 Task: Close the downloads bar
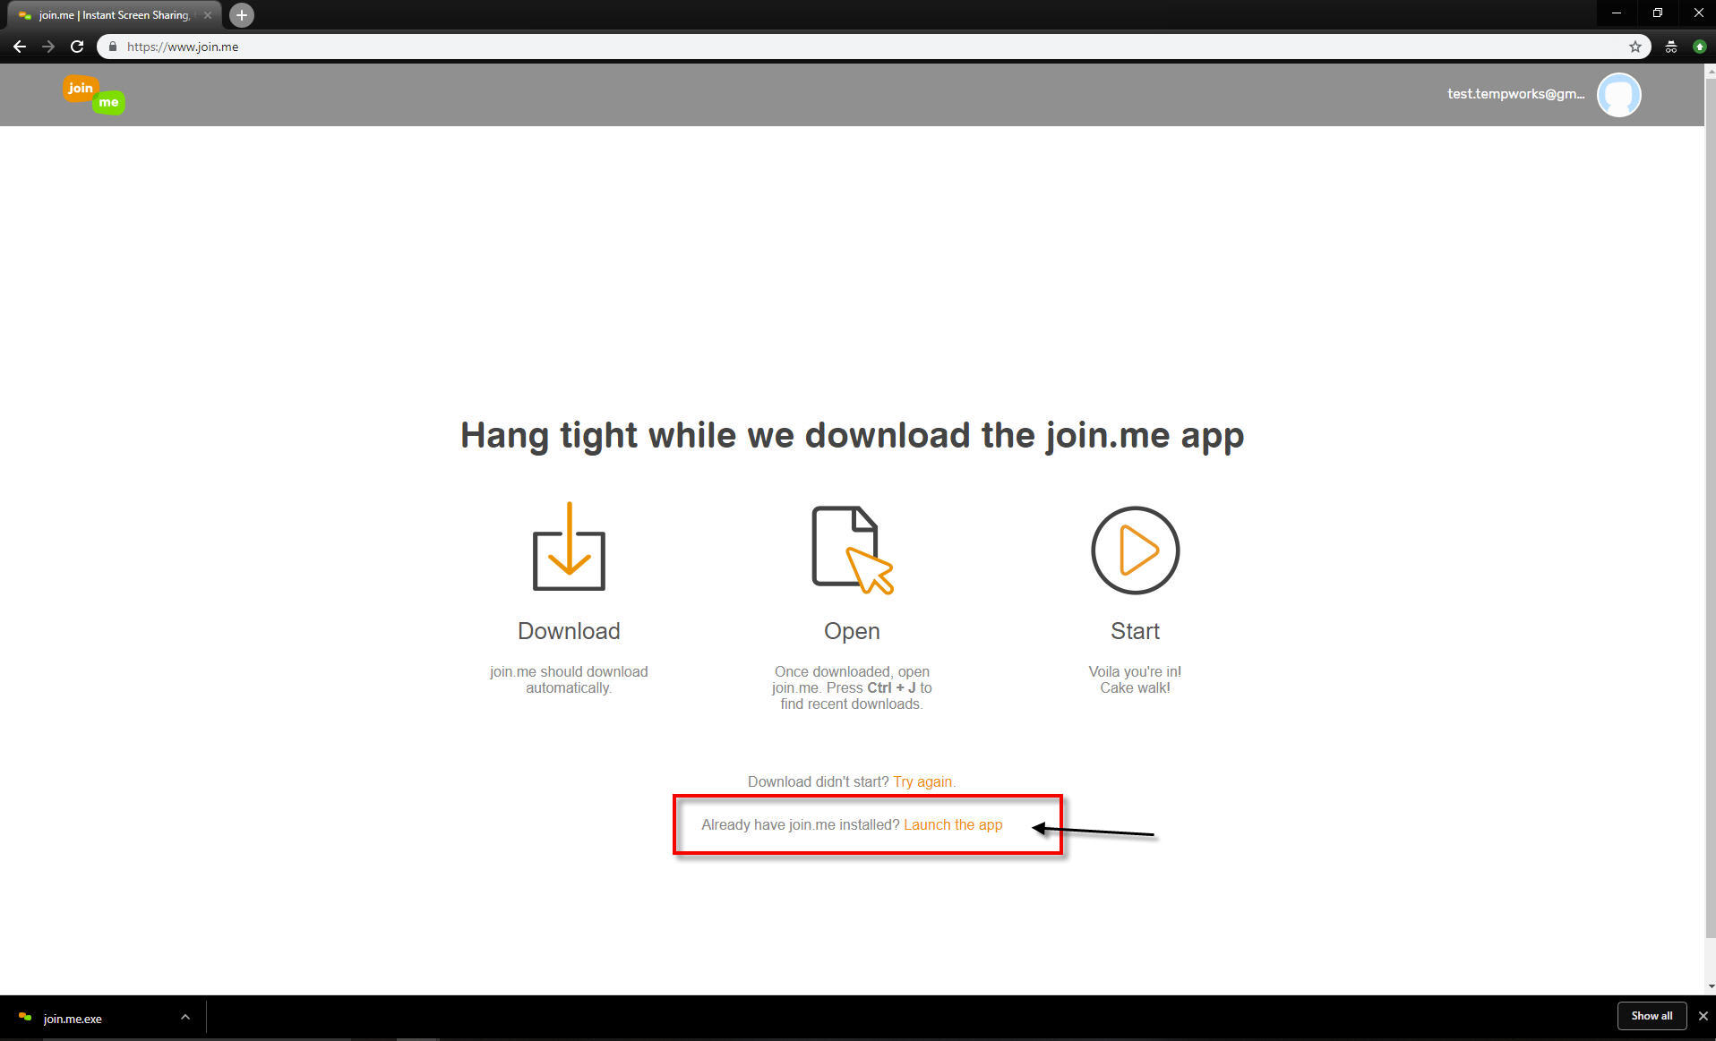point(1703,1016)
